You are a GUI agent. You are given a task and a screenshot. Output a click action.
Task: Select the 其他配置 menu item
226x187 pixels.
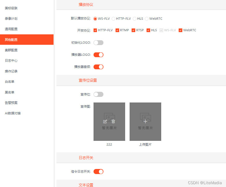(x=27, y=40)
